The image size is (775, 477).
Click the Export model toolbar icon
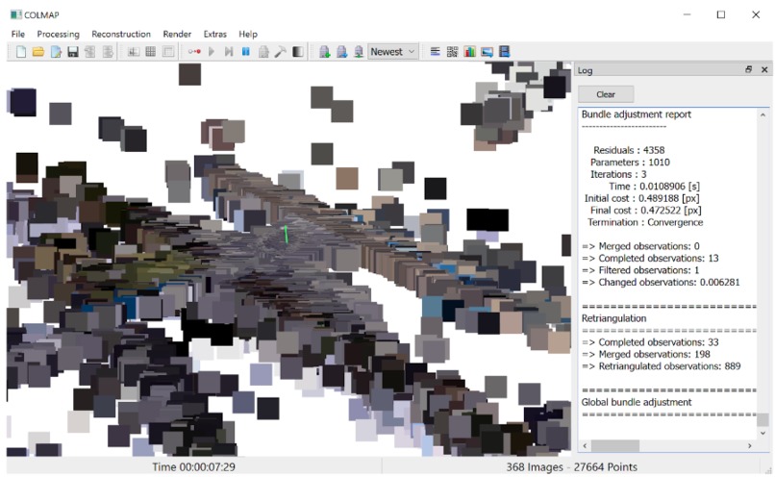click(108, 51)
